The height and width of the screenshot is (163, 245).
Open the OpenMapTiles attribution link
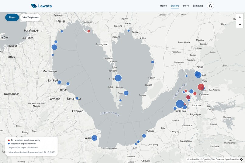[209, 159]
